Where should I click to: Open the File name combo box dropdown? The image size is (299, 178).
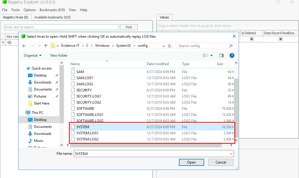[231, 154]
